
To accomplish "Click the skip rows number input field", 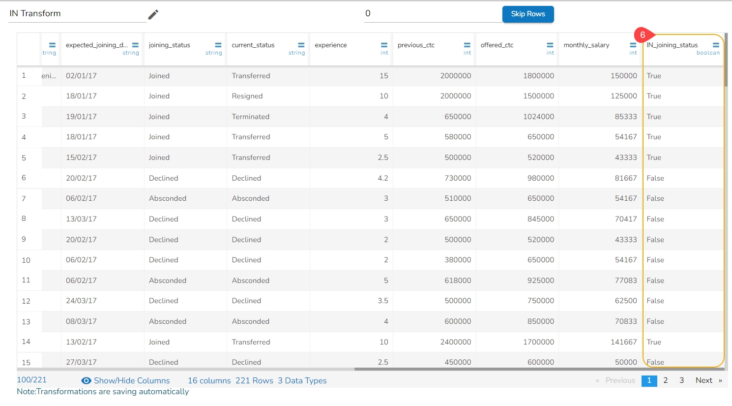I will point(433,14).
